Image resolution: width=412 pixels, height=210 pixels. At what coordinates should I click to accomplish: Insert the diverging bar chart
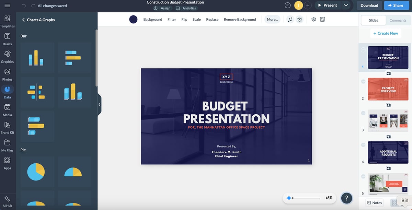(x=37, y=92)
